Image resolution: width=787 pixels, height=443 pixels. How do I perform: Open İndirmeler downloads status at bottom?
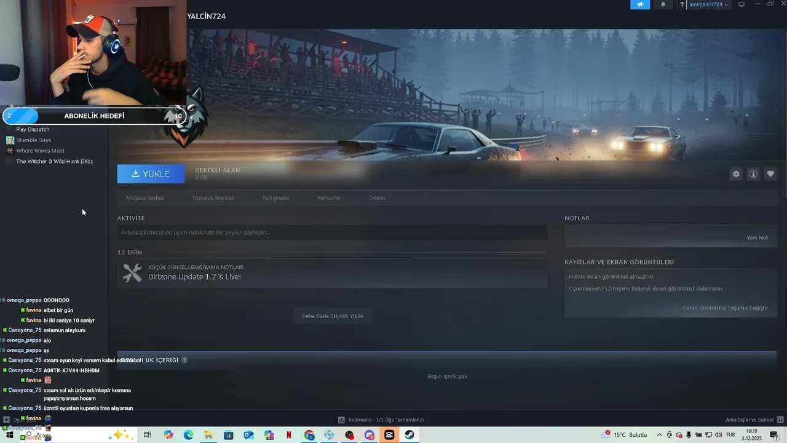381,420
